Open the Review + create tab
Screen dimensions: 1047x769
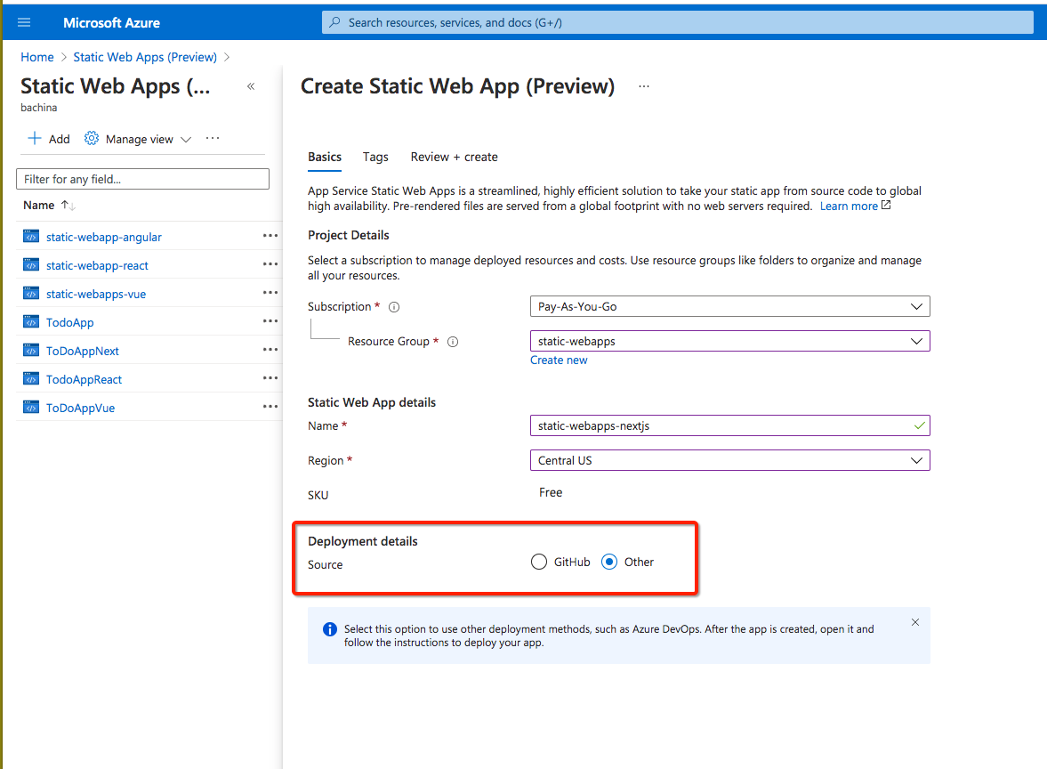[454, 157]
